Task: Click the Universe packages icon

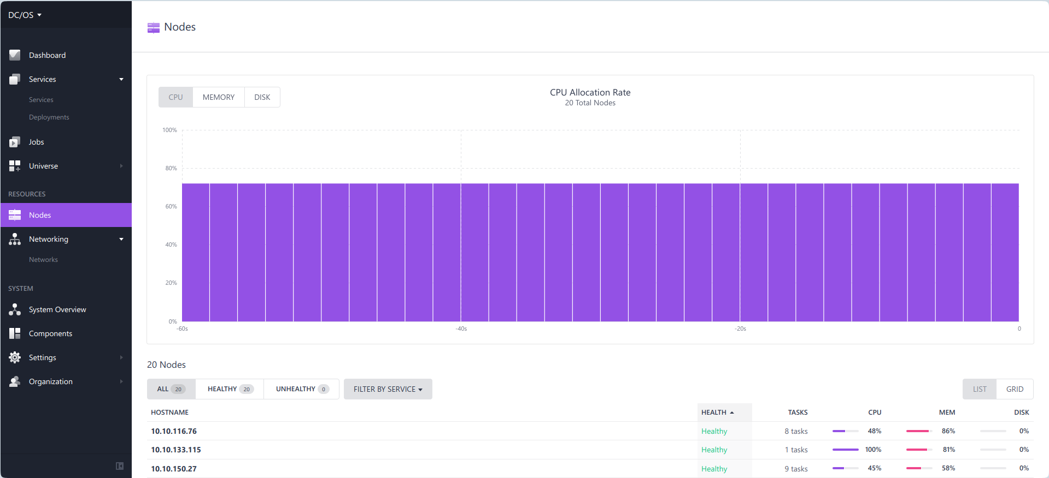Action: point(15,166)
